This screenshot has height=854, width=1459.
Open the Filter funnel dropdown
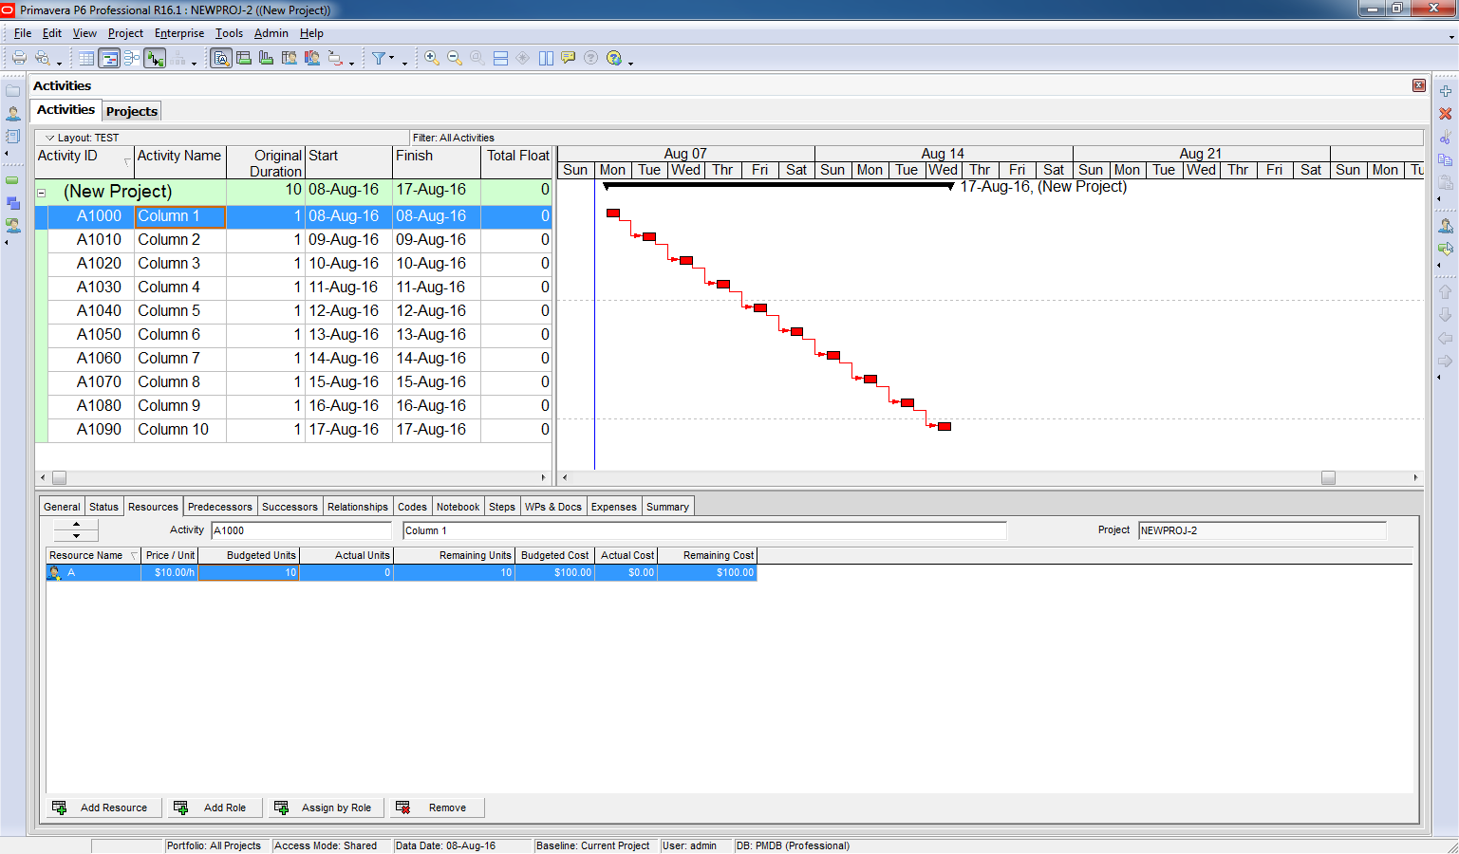(x=381, y=58)
